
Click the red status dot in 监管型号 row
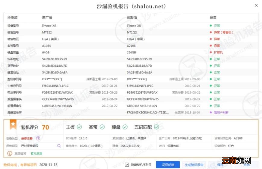211,46
